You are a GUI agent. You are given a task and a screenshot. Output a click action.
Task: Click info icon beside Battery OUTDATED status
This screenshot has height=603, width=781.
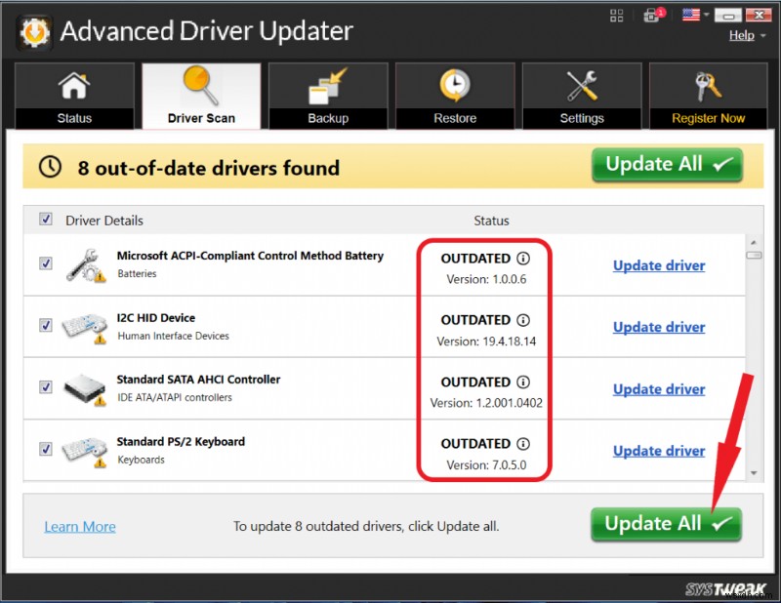523,258
